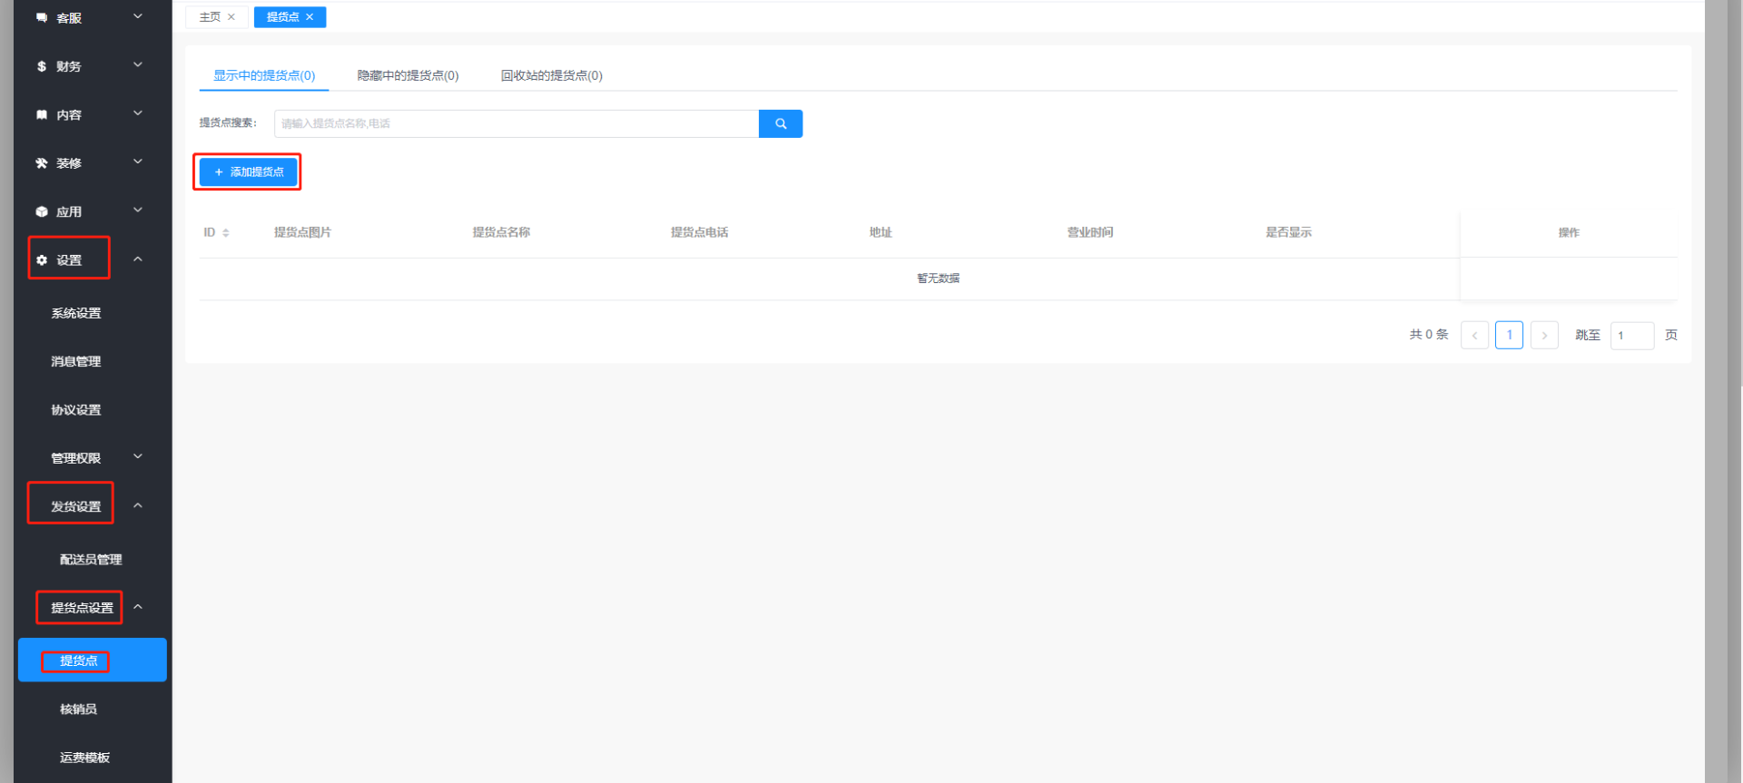Open the 回收站的提货点 tab

pyautogui.click(x=551, y=75)
